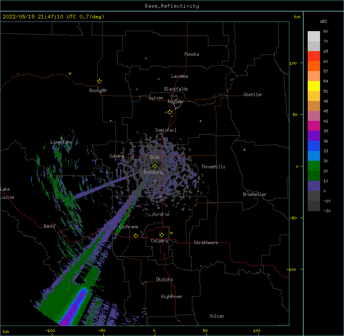This screenshot has height=336, width=344.
Task: Click the yellow diamond marker above Calgary
Action: 162,235
